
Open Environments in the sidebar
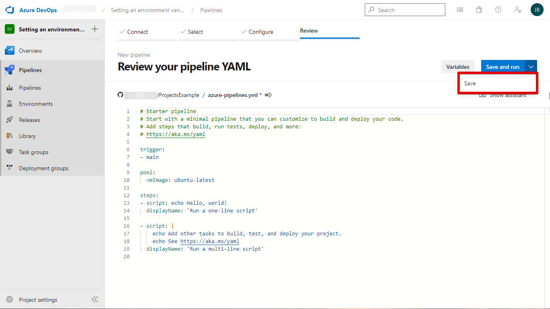tap(36, 104)
